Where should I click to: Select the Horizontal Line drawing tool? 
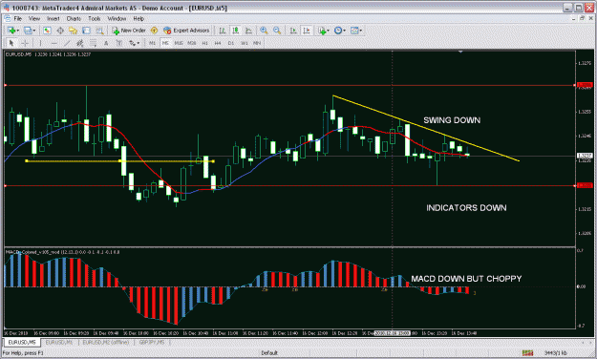[54, 43]
